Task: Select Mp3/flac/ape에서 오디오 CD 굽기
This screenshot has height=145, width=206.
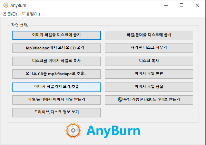Action: pos(57,48)
